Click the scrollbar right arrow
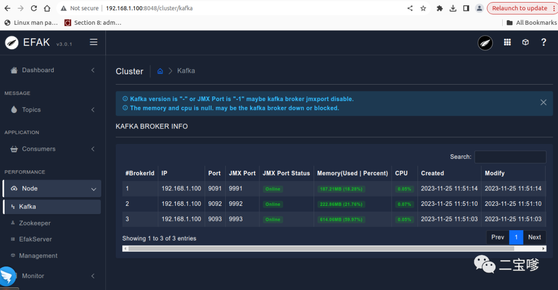 click(544, 248)
